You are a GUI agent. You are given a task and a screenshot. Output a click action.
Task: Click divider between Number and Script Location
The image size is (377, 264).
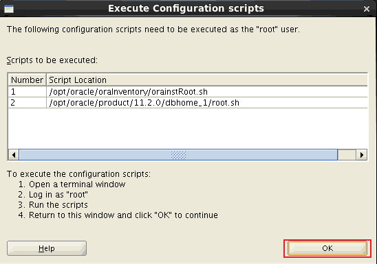(x=46, y=80)
